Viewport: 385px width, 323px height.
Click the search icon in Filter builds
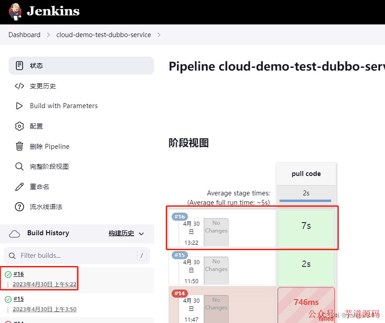(12, 256)
